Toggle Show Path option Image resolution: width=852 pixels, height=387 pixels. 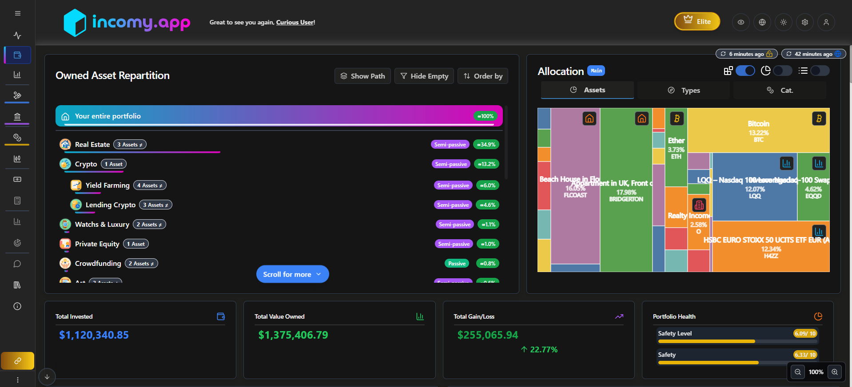[x=362, y=76]
